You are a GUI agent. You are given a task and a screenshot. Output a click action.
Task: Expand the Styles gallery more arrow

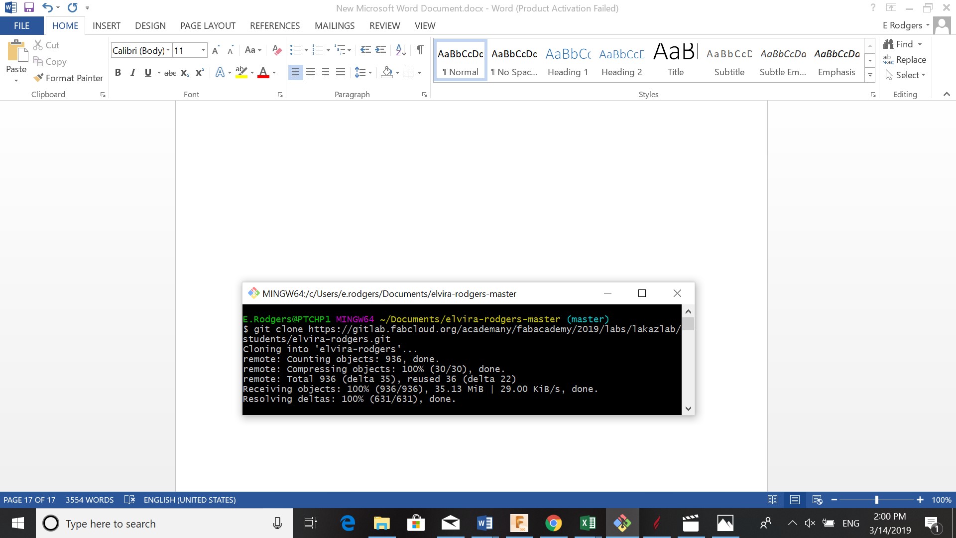[x=870, y=75]
